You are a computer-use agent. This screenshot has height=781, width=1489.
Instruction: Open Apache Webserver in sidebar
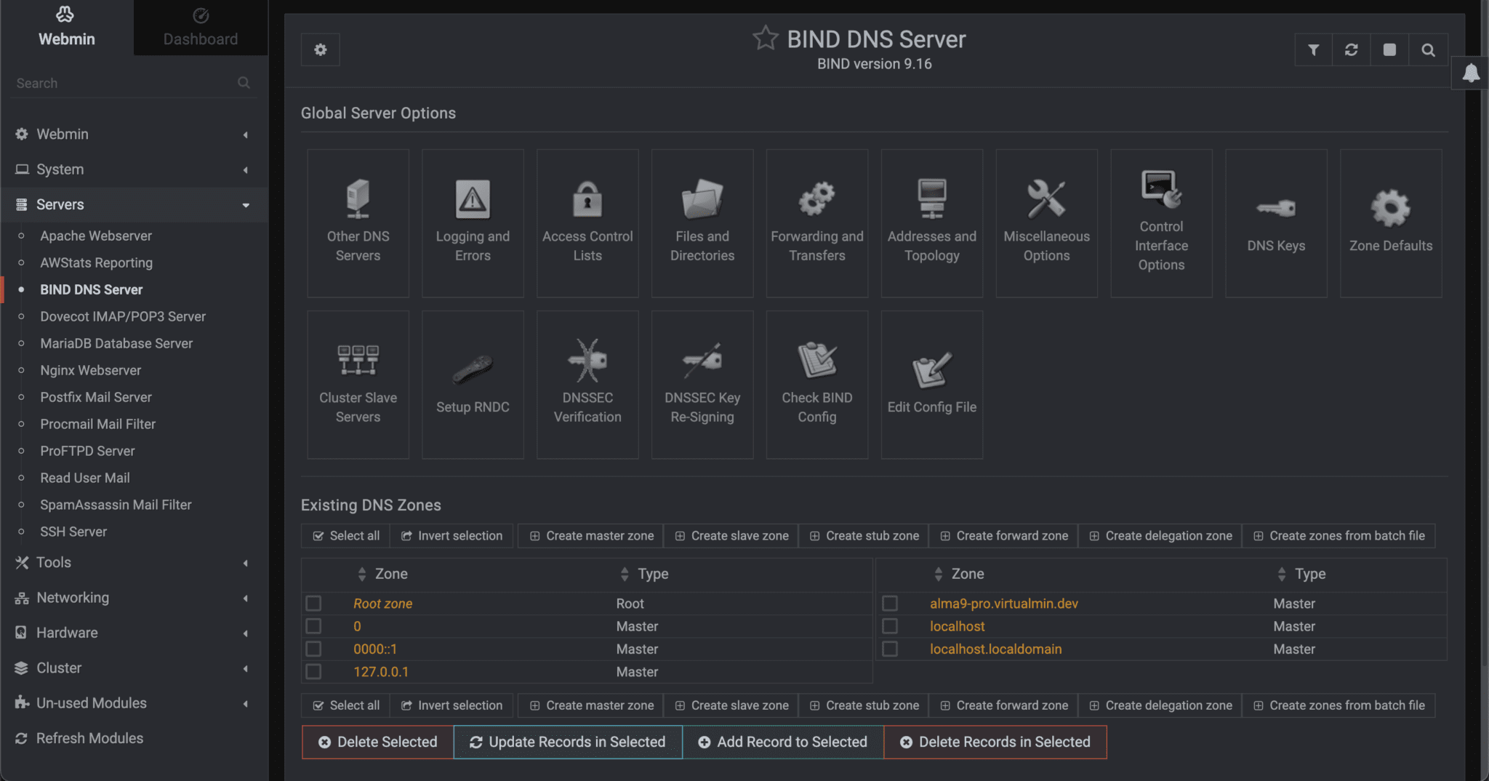(x=96, y=236)
